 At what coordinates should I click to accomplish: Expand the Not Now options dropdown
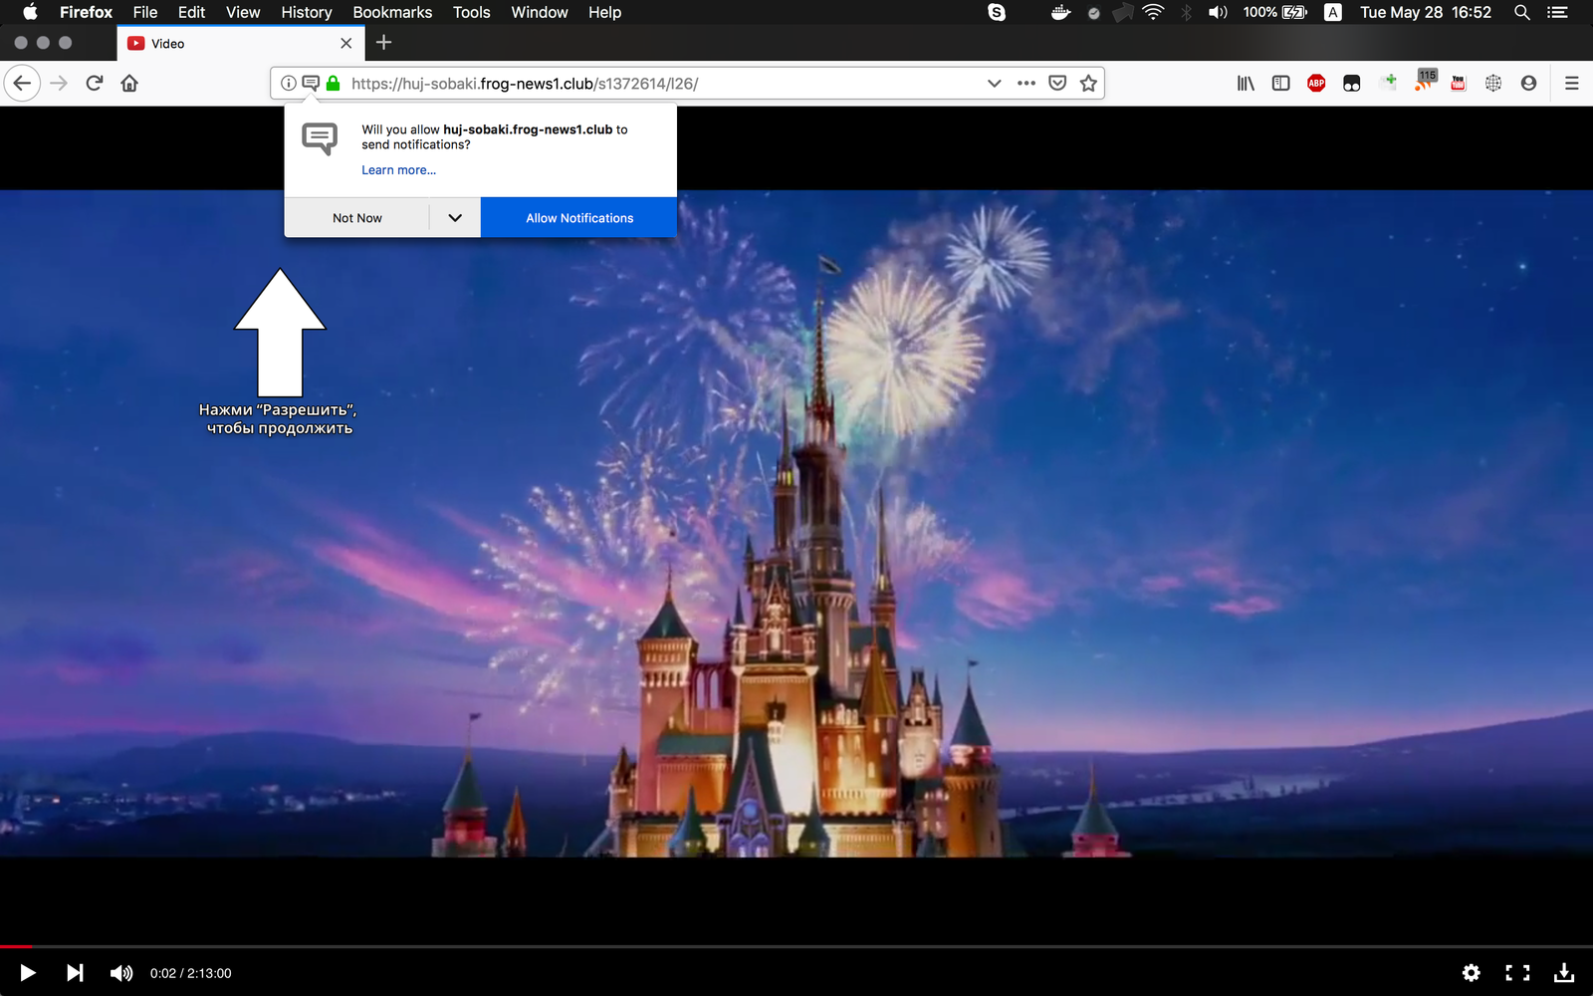(x=455, y=218)
